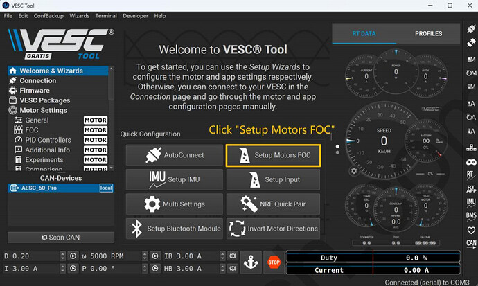Click the Scan CAN button
Viewport: 478px width, 286px height.
point(61,238)
